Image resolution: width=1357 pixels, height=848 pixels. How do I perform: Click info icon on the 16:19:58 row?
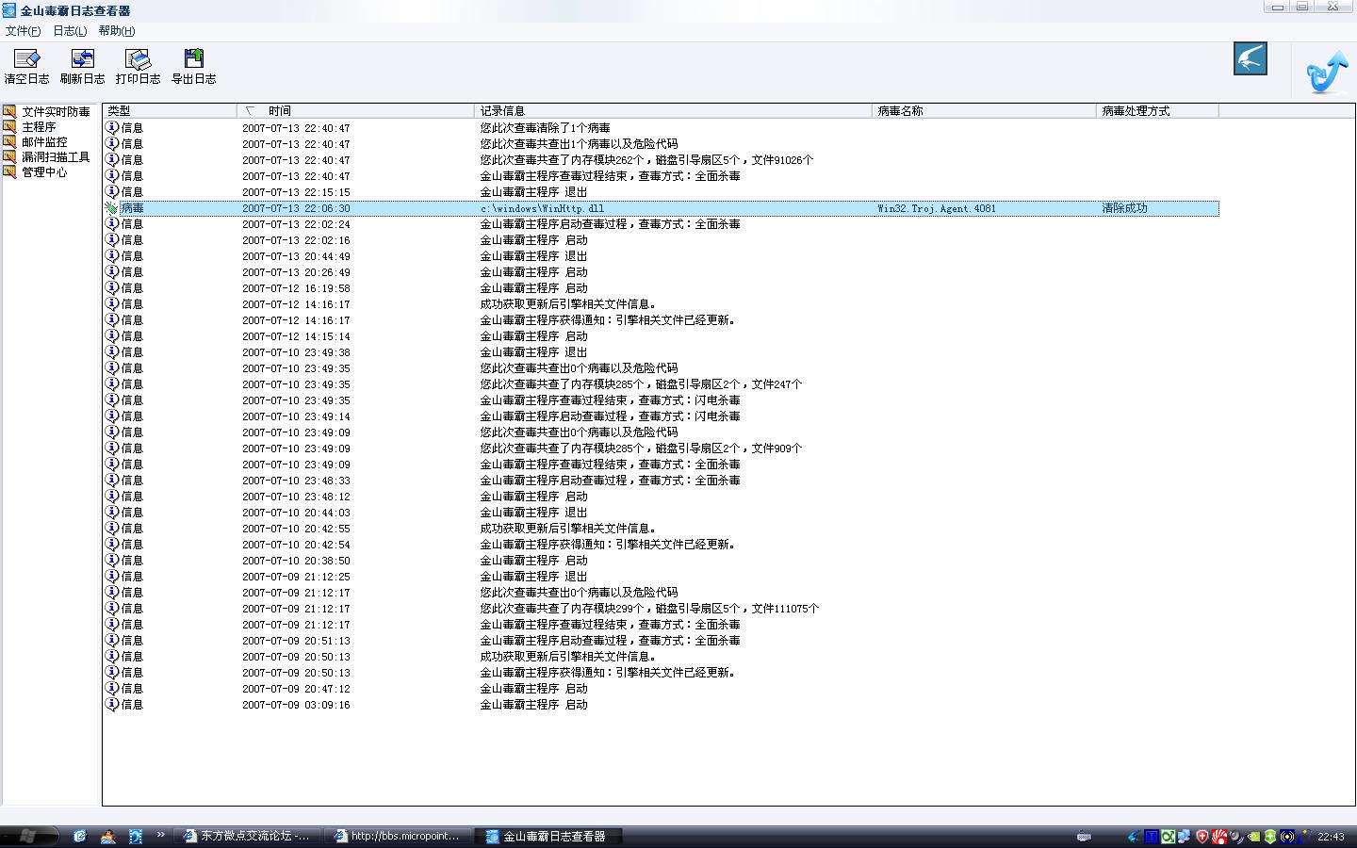click(111, 288)
